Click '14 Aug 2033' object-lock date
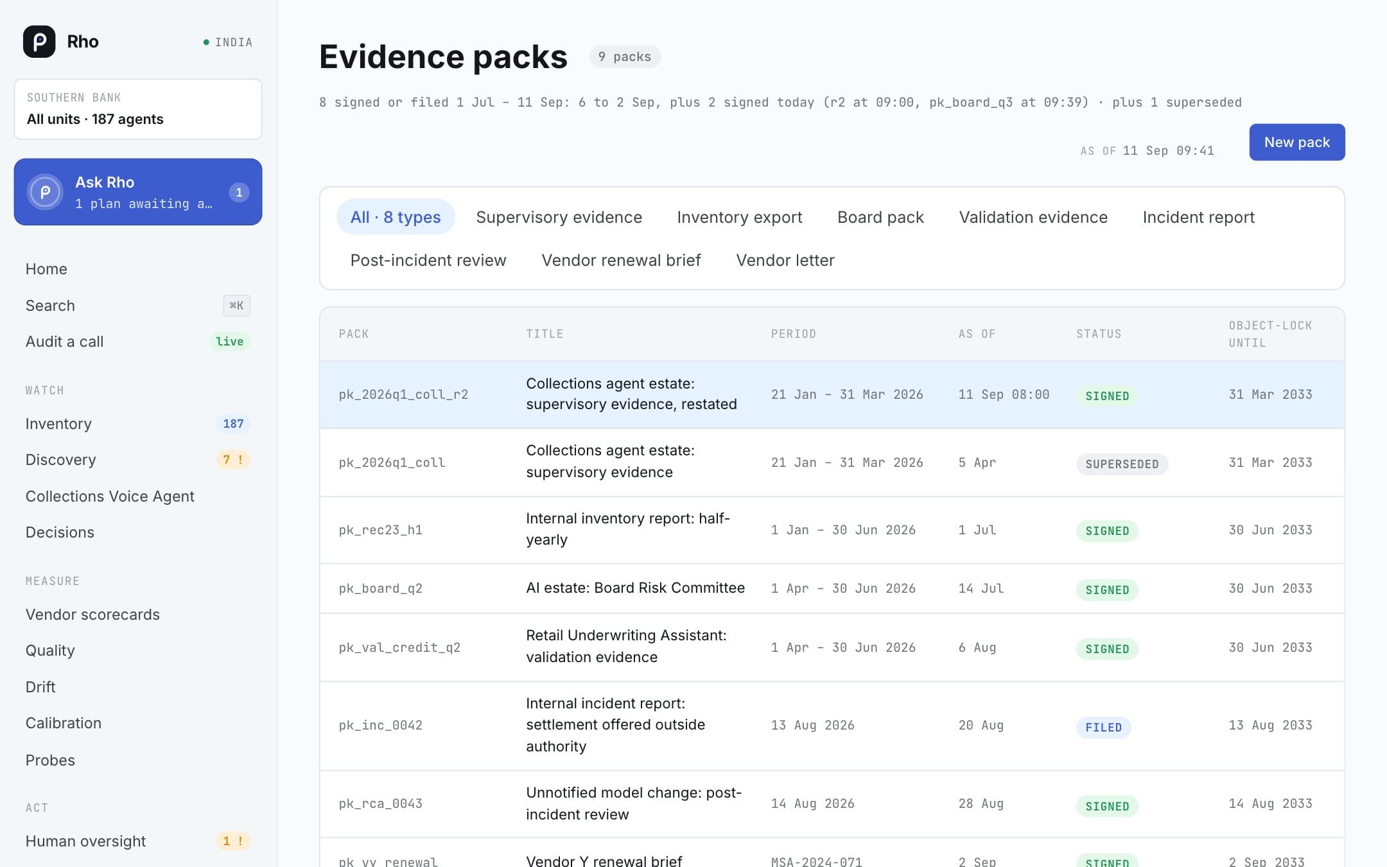The image size is (1387, 867). click(x=1270, y=803)
